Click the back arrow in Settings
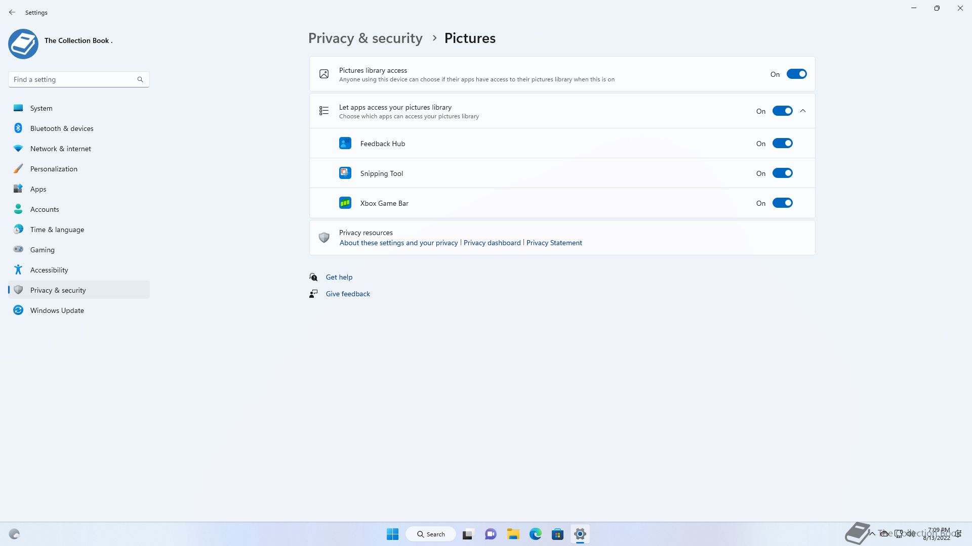972x546 pixels. [x=12, y=12]
